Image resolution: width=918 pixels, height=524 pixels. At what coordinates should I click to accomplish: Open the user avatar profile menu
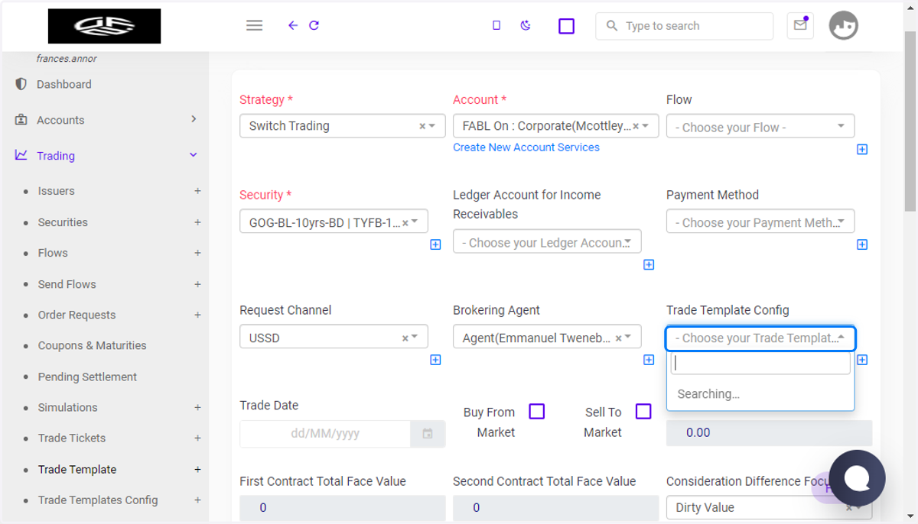(844, 26)
